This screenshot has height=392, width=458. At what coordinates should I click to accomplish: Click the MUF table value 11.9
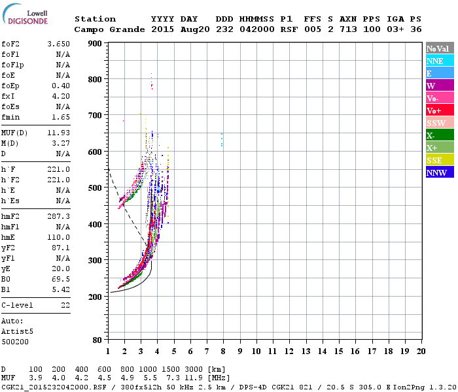click(x=194, y=378)
